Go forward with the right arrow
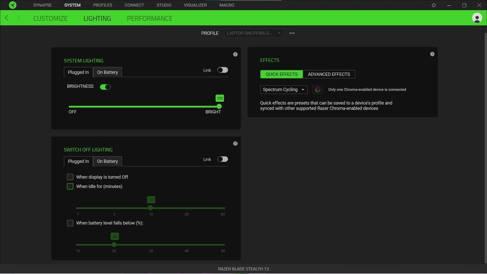This screenshot has height=274, width=487. [x=19, y=18]
